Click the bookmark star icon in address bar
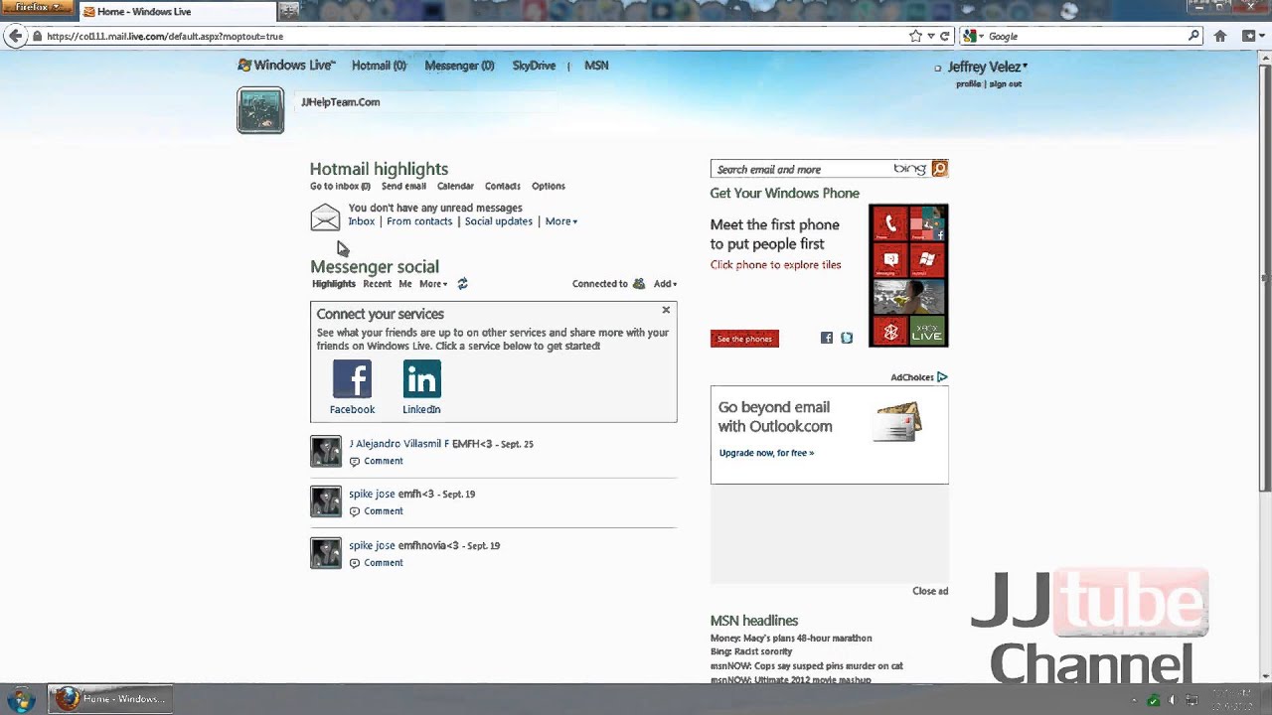 click(x=915, y=36)
